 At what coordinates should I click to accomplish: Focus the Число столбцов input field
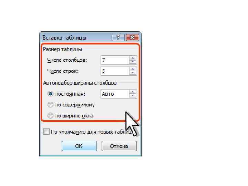[x=115, y=60]
